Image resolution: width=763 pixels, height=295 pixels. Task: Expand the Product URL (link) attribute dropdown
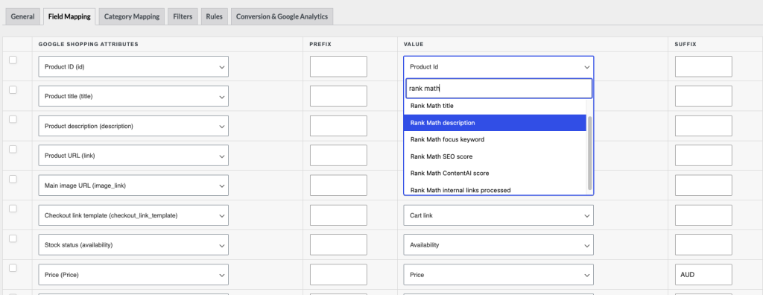[x=133, y=156]
